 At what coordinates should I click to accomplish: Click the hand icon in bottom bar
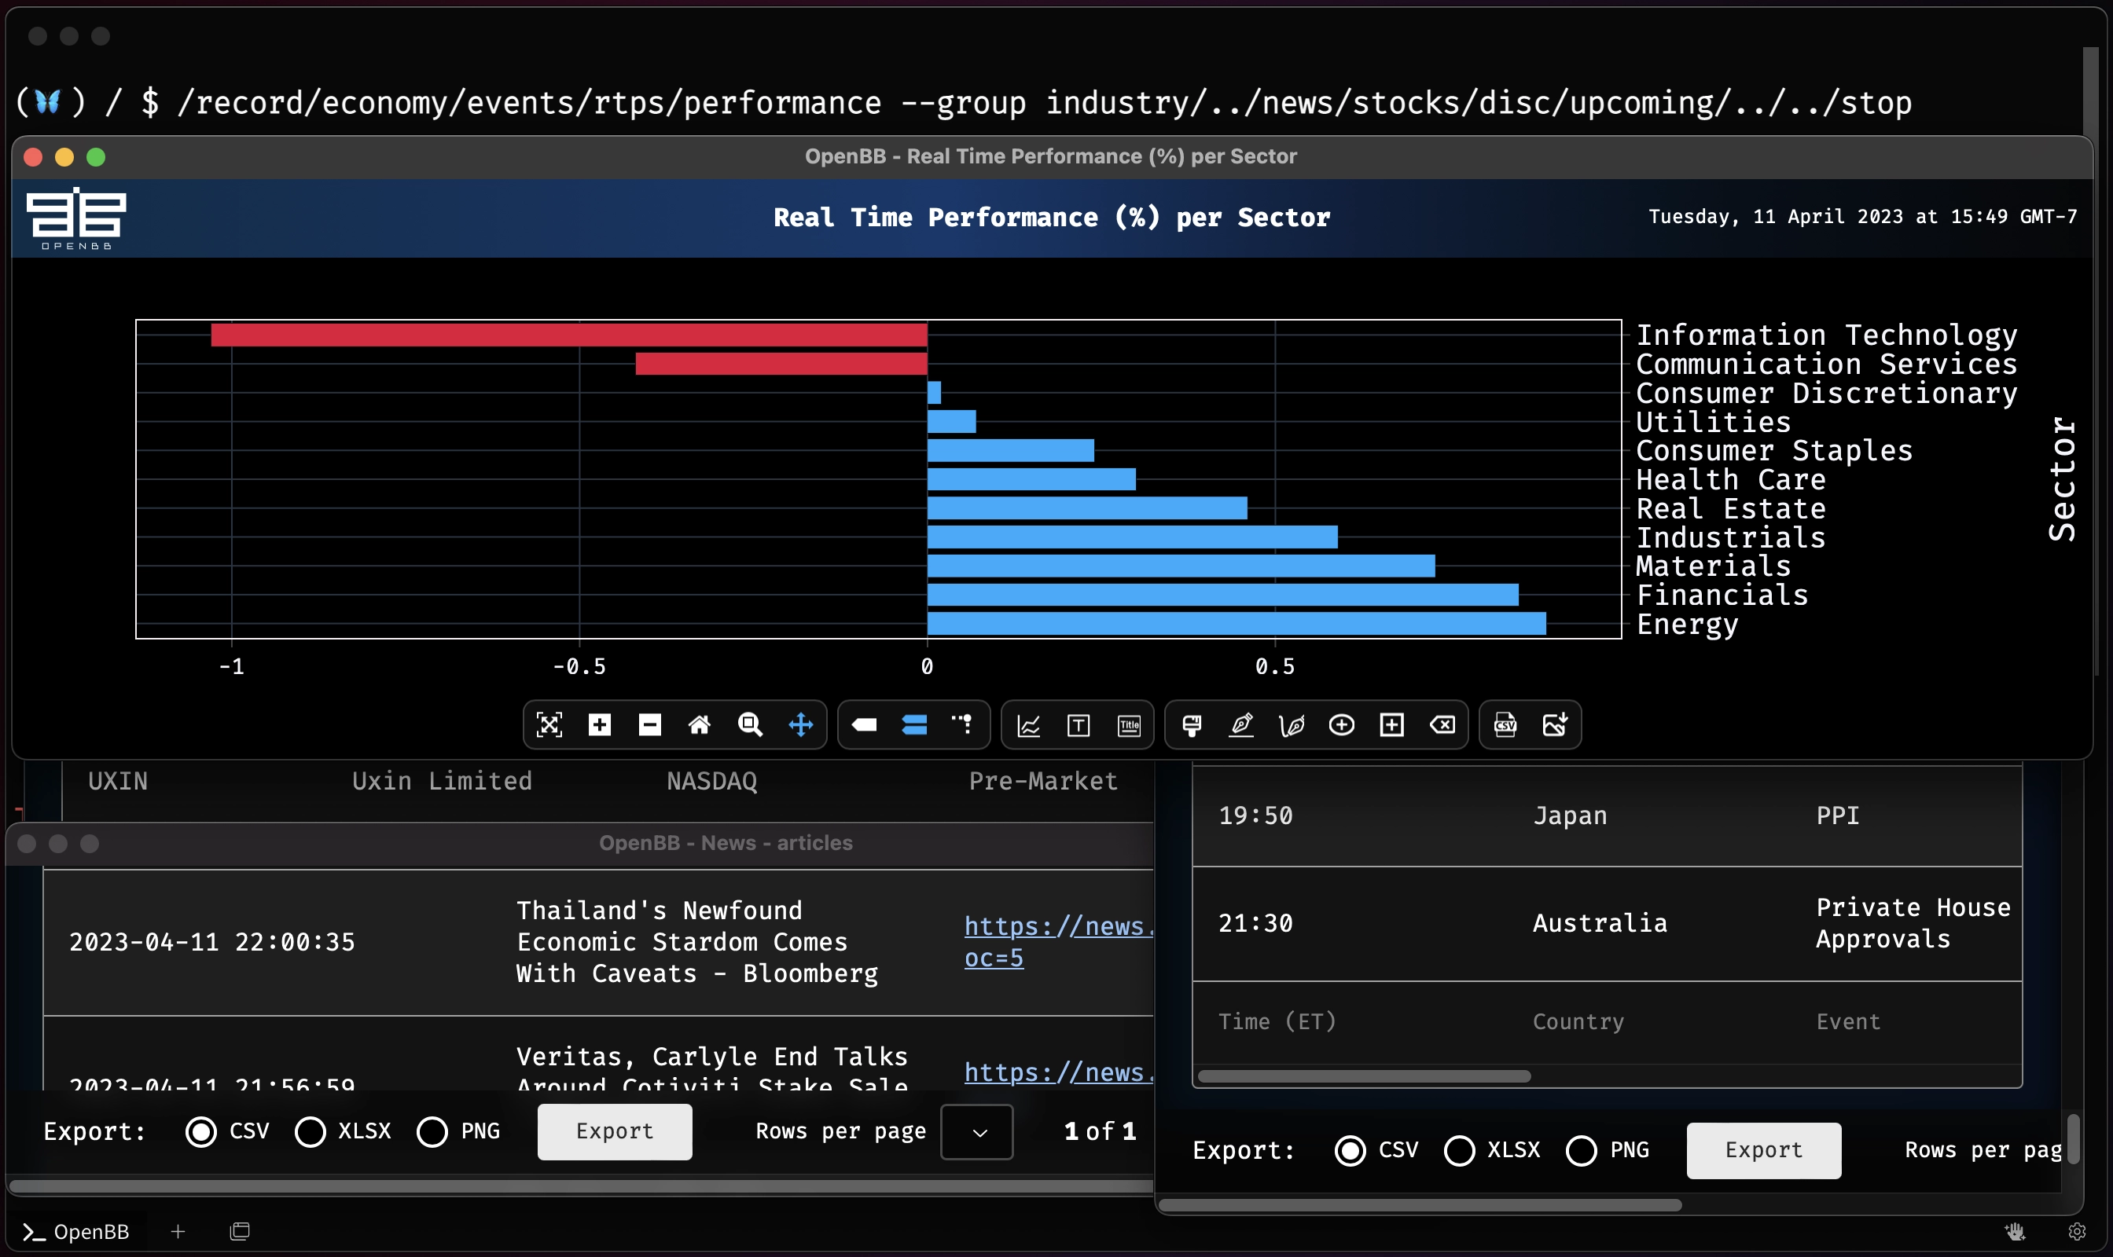(x=2016, y=1231)
